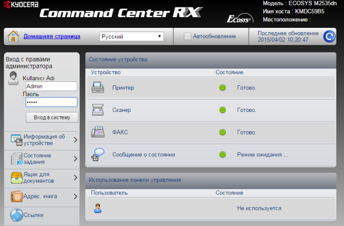This screenshot has height=226, width=344.
Task: Expand the Состояние задания menu
Action: (x=42, y=159)
